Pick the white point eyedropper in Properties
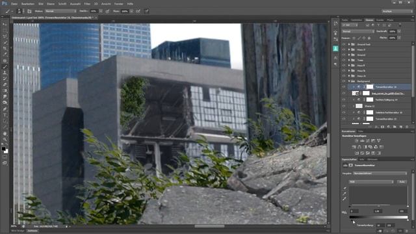416x234 pixels. click(345, 199)
